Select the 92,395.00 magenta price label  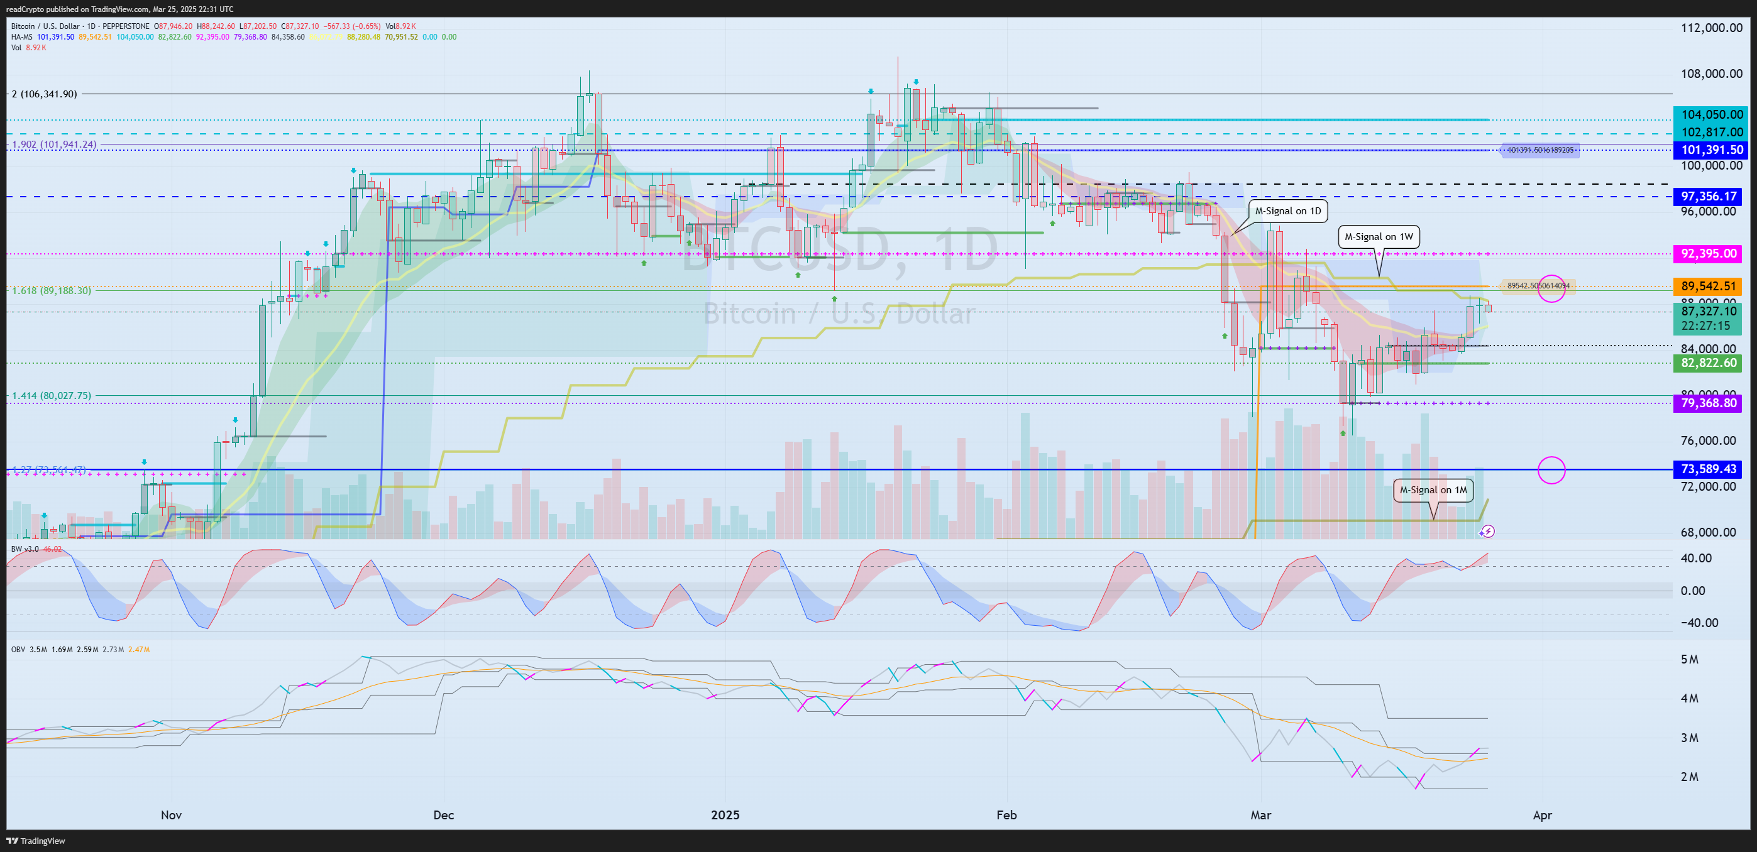(1708, 254)
